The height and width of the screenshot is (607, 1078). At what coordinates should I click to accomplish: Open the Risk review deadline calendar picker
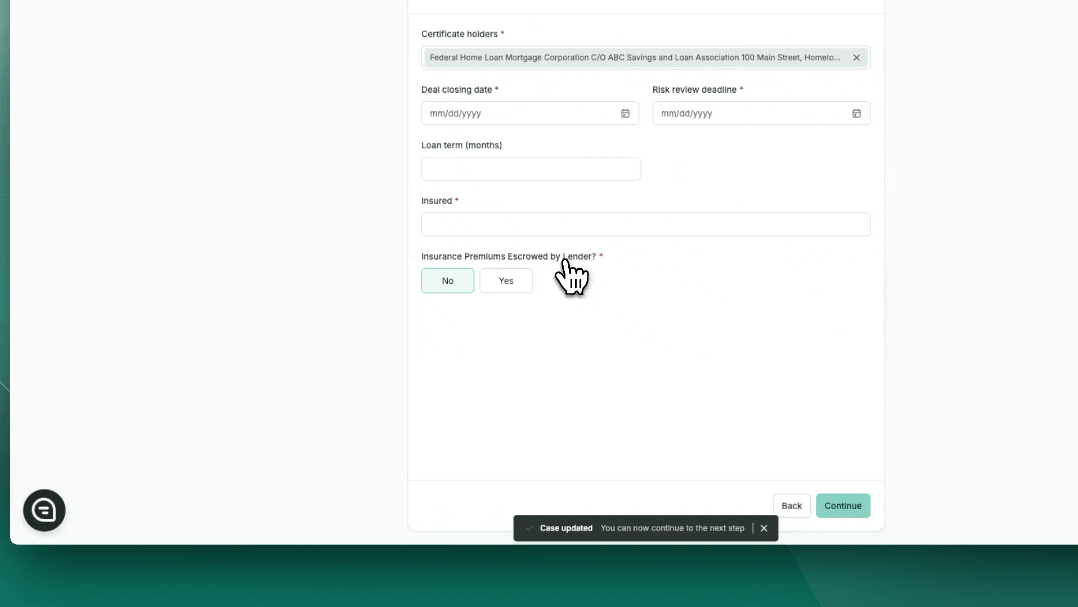coord(856,114)
